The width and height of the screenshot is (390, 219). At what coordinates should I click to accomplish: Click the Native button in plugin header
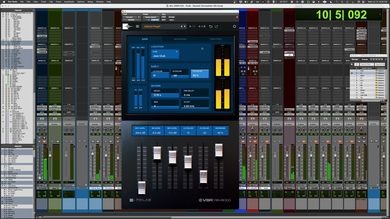[172, 20]
